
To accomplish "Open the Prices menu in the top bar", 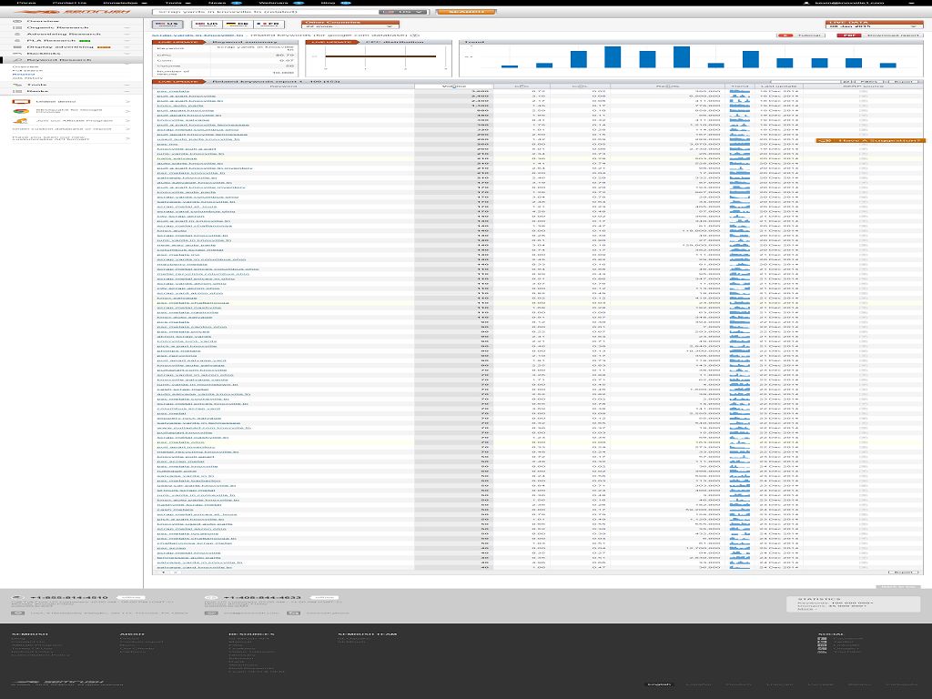I will [26, 3].
